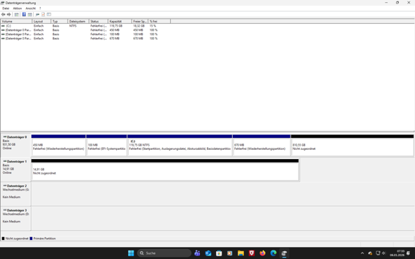Screen dimensions: 415x259
Task: Select the 450 MB recovery partition block
Action: (x=58, y=145)
